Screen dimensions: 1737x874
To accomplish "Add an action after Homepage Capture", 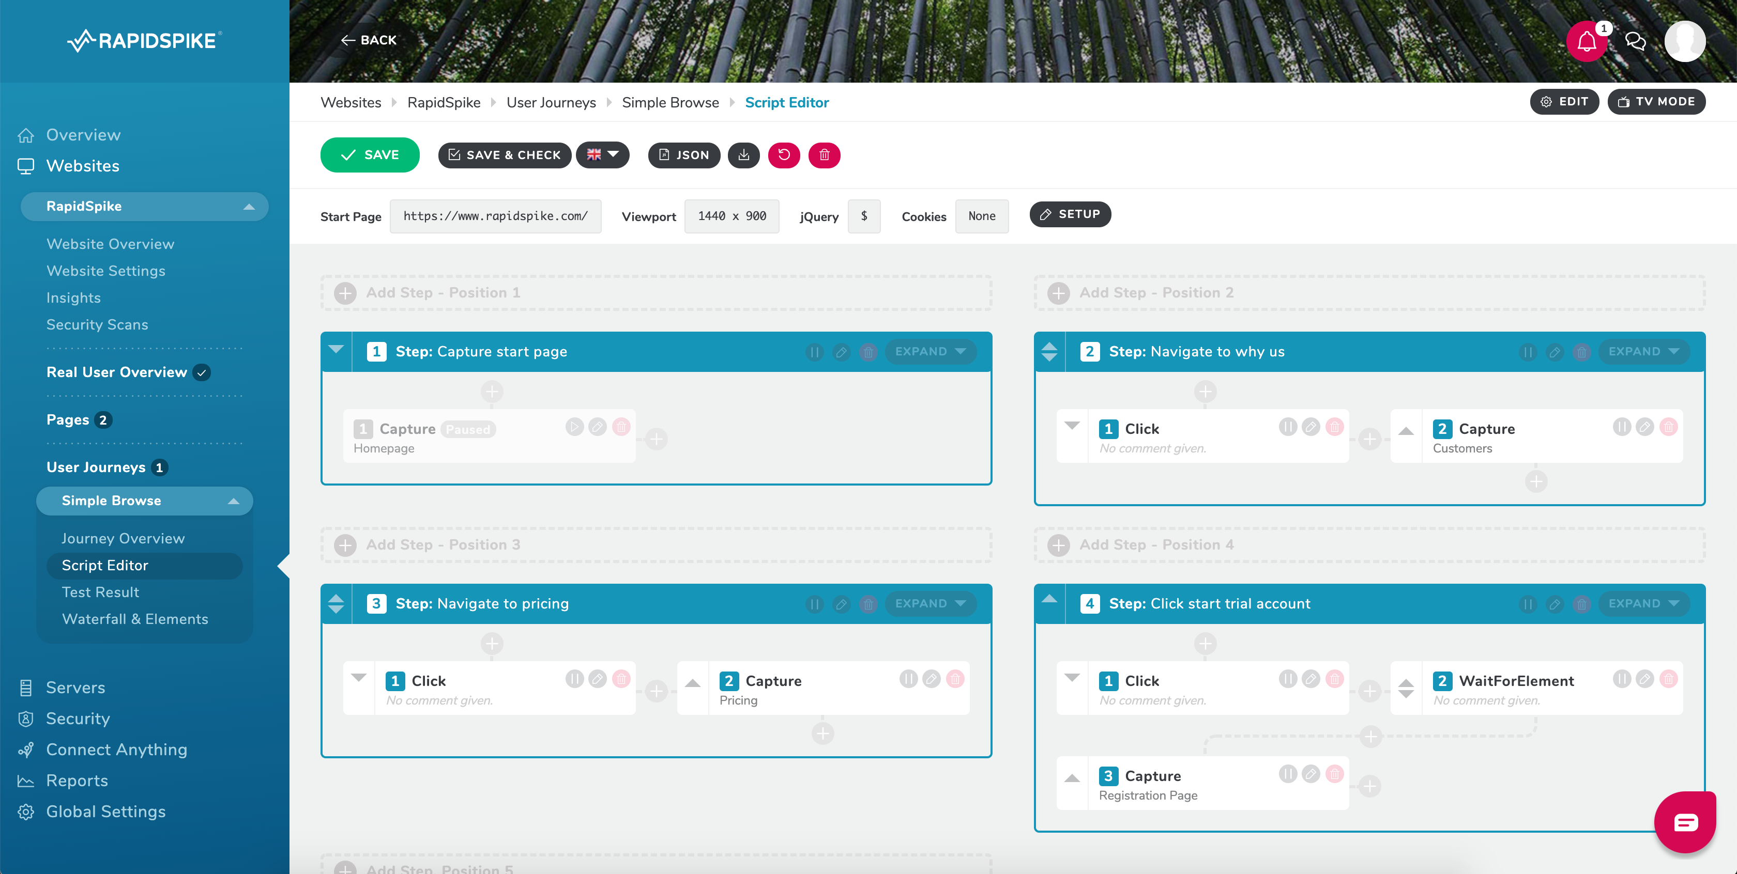I will (x=656, y=440).
